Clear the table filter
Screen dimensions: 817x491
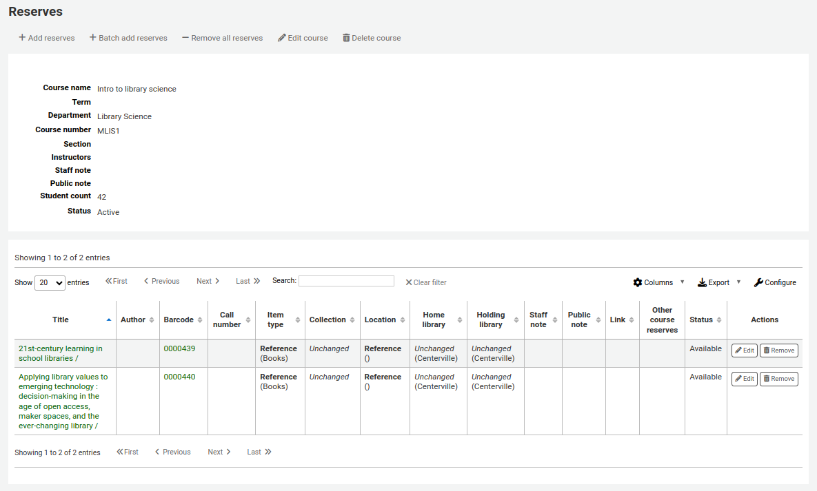tap(425, 282)
